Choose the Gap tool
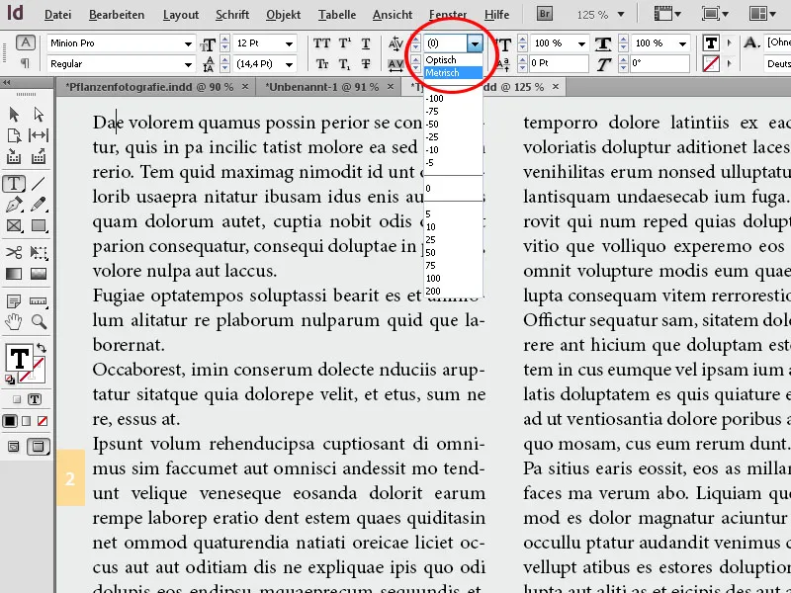791x593 pixels. (x=39, y=135)
